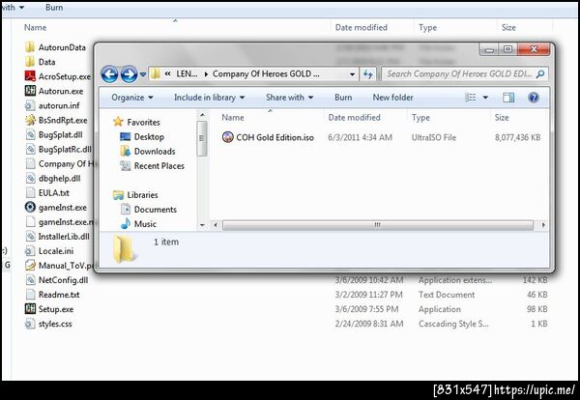580x400 pixels.
Task: Open the address bar history dropdown
Action: pyautogui.click(x=352, y=74)
